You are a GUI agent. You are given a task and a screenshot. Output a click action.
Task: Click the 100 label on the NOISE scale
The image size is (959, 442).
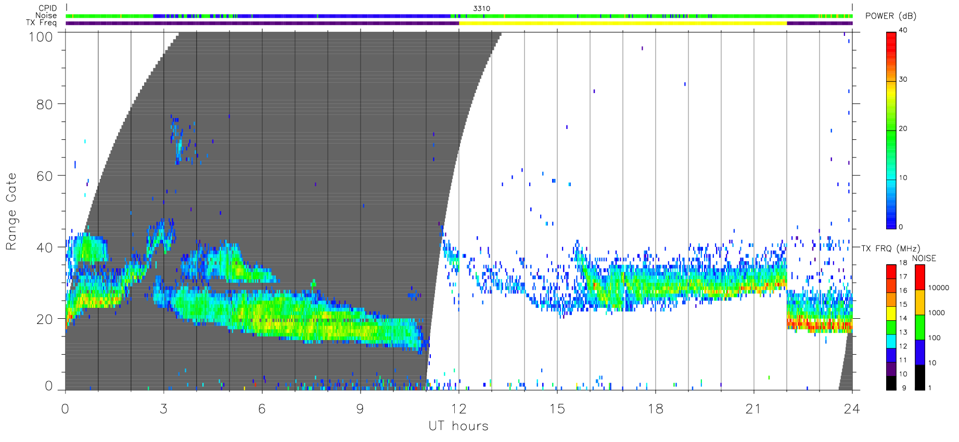point(935,337)
